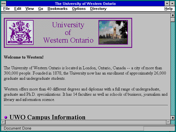Click the horizontal scrollbar right arrow
The image size is (176, 132).
[168, 122]
